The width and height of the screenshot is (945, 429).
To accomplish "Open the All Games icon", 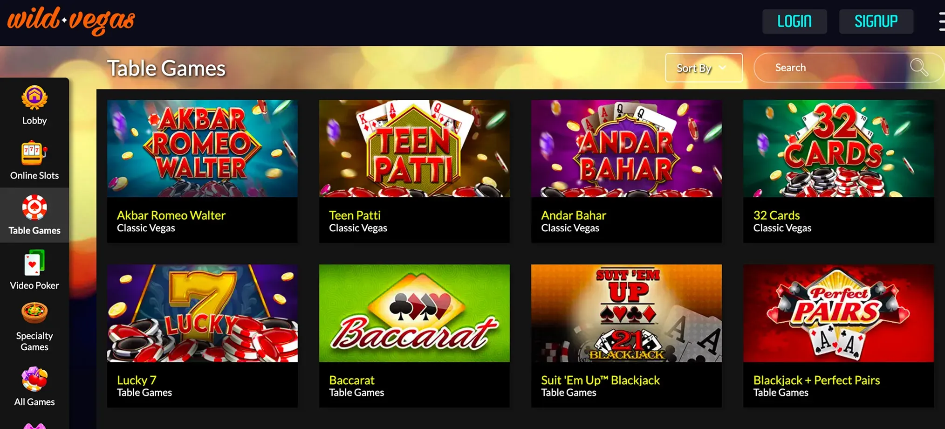I will pyautogui.click(x=34, y=379).
